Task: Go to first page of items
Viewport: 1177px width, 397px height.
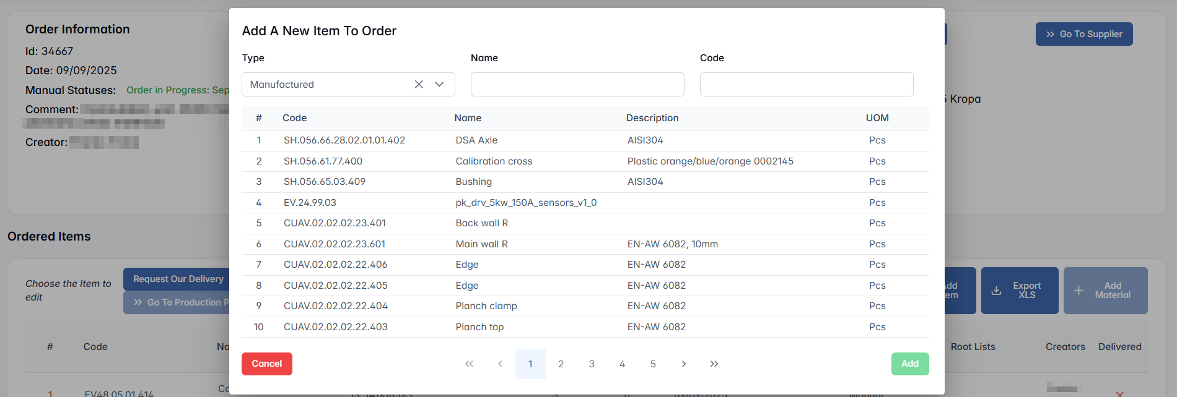Action: click(x=469, y=364)
